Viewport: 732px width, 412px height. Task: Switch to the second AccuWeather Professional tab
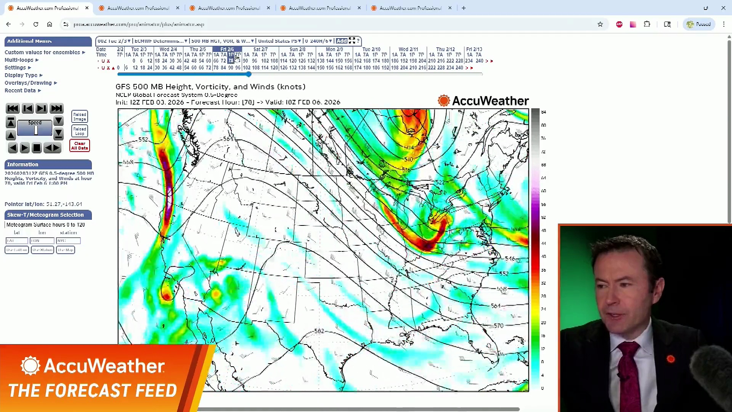point(138,8)
